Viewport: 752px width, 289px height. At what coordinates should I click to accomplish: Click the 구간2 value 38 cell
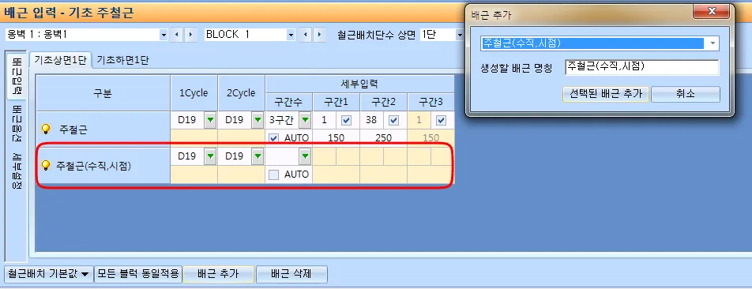click(371, 120)
